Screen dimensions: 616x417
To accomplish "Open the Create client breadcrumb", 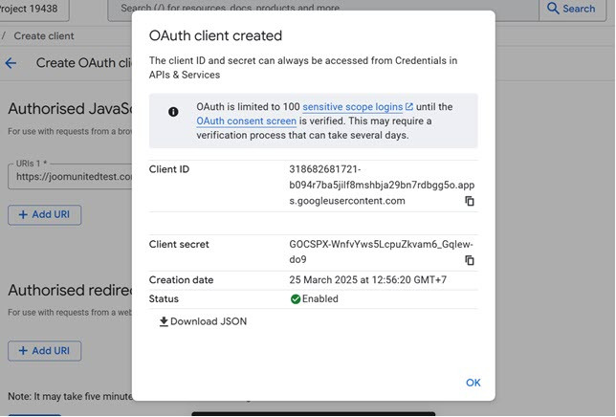I will (43, 36).
